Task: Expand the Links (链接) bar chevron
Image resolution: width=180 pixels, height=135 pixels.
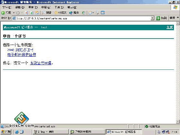Action: click(x=178, y=18)
